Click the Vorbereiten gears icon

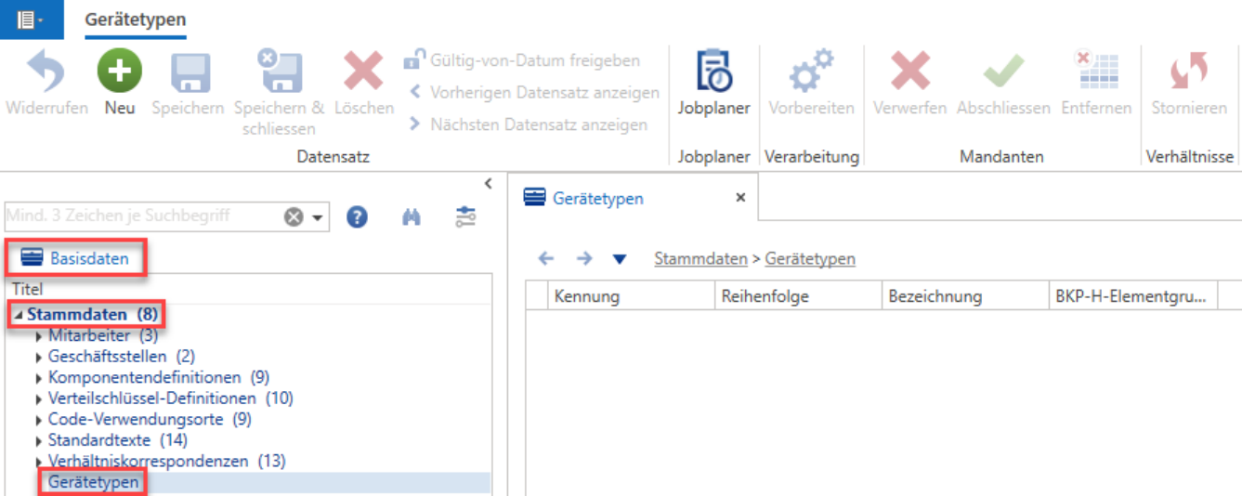pyautogui.click(x=811, y=71)
